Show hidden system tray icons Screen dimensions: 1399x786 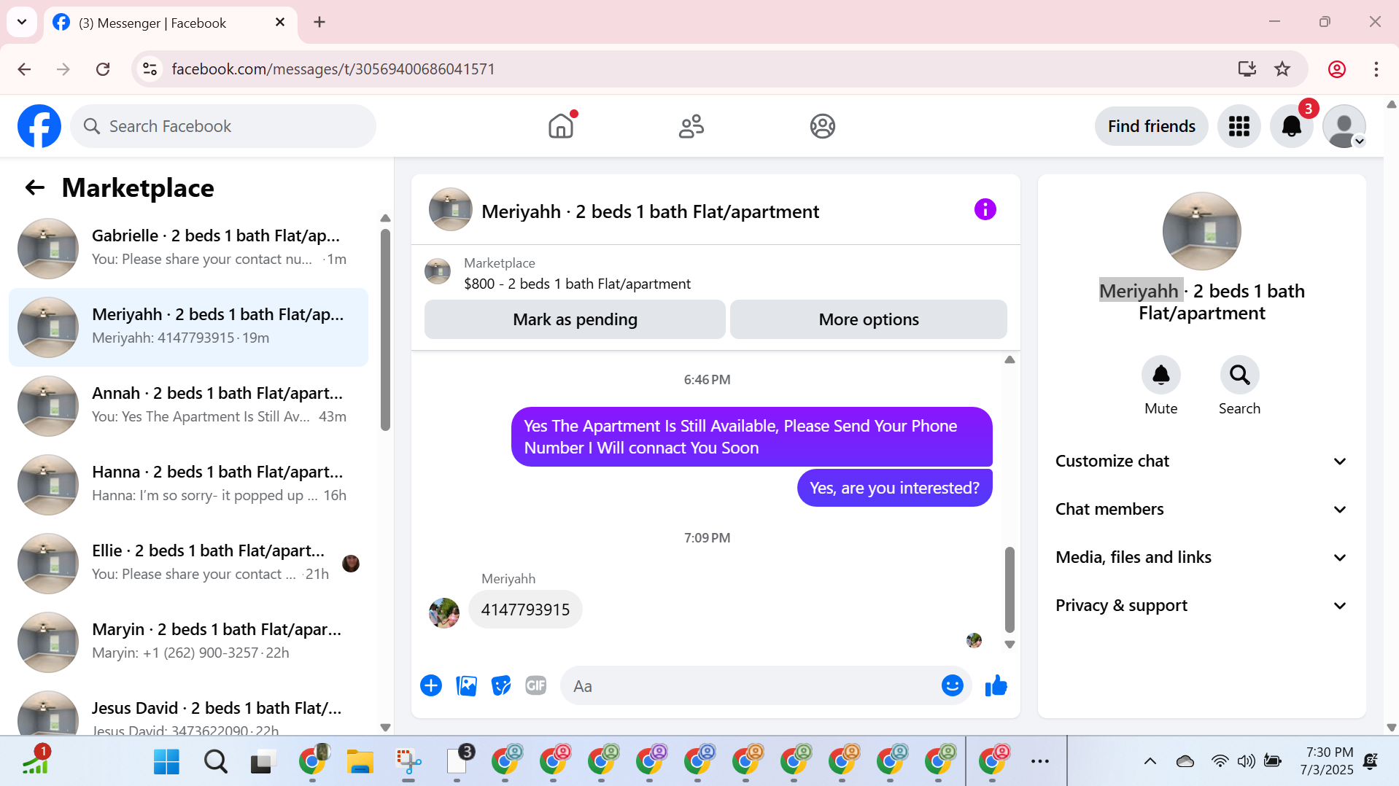click(x=1150, y=761)
